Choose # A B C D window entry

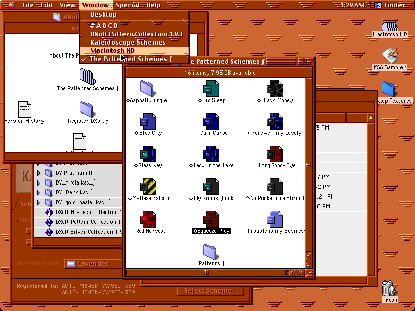135,25
